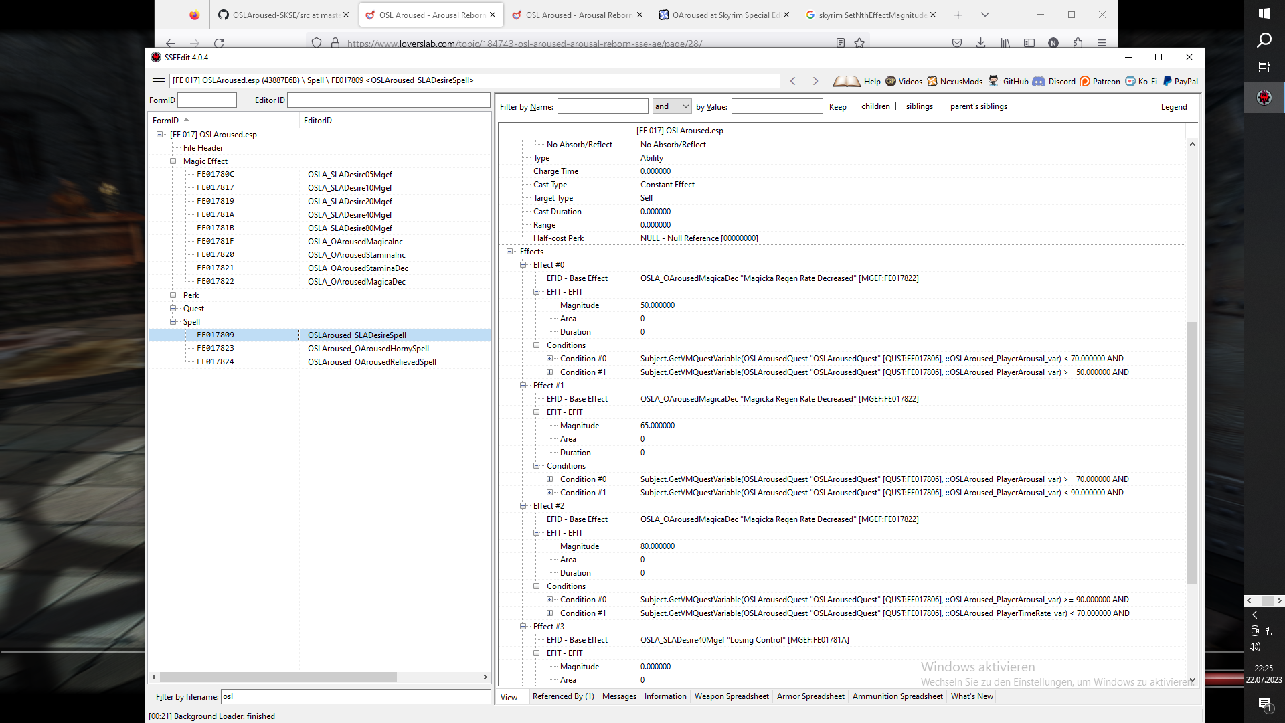Enable Keep parent's siblings checkbox
The image size is (1285, 723).
click(x=944, y=106)
